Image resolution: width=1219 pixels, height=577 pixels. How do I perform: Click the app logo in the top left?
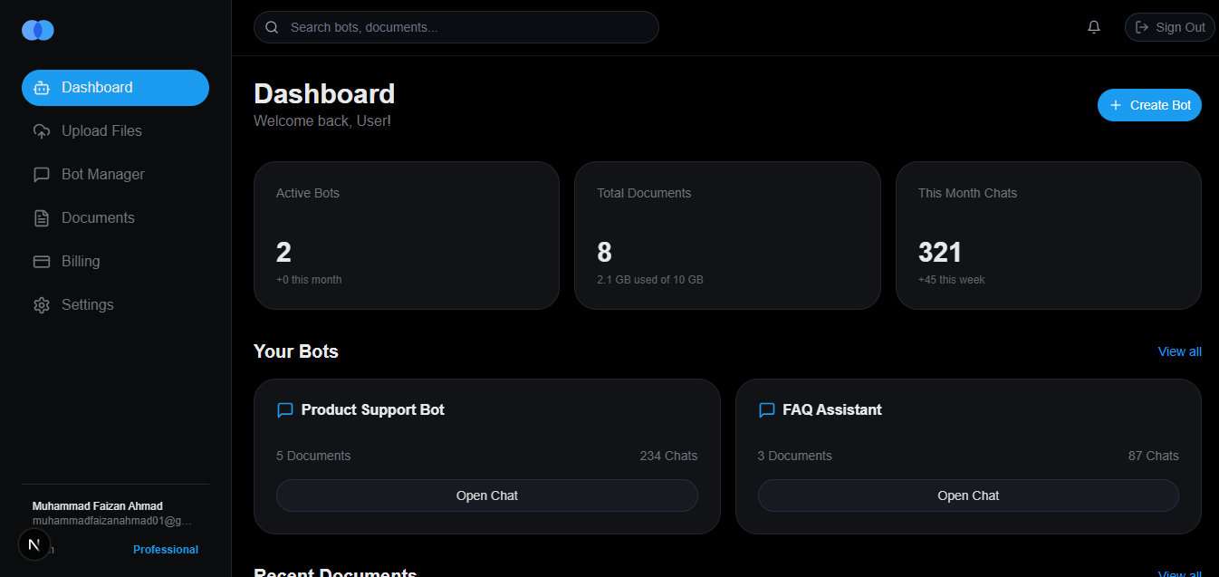[37, 30]
